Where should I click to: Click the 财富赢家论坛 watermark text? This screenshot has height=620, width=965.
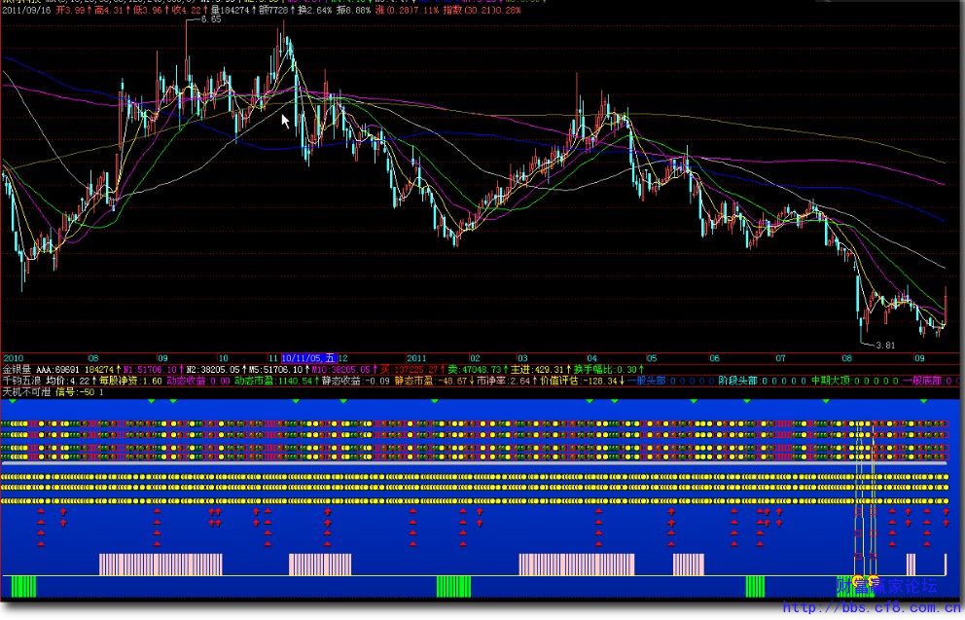click(895, 586)
